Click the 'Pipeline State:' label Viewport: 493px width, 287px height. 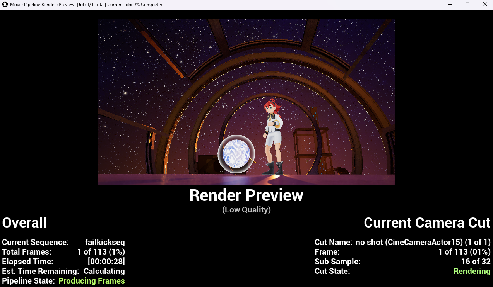[x=29, y=281]
